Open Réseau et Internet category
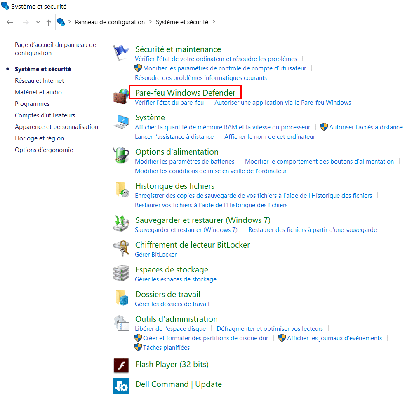 39,81
